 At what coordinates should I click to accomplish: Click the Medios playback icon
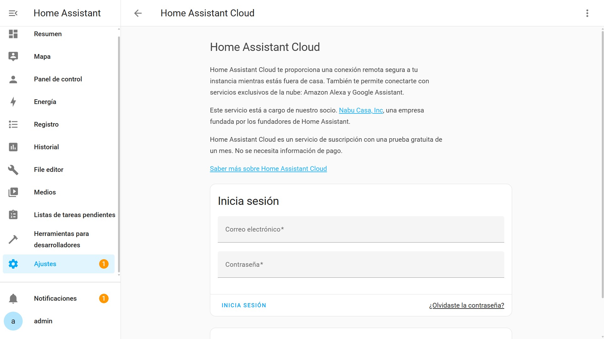coord(13,192)
